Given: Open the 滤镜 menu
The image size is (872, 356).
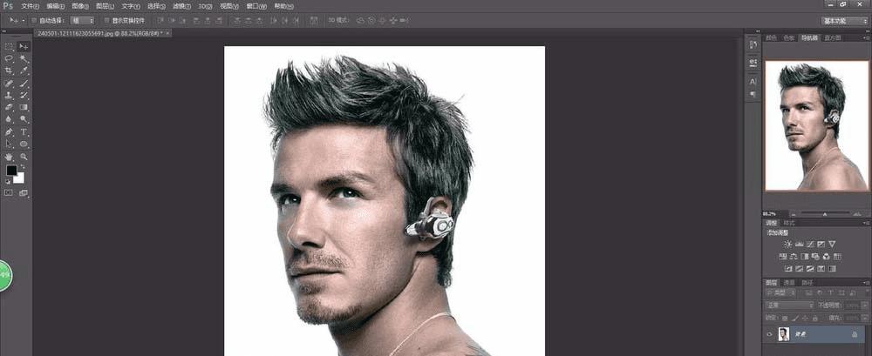Looking at the screenshot, I should tap(181, 6).
